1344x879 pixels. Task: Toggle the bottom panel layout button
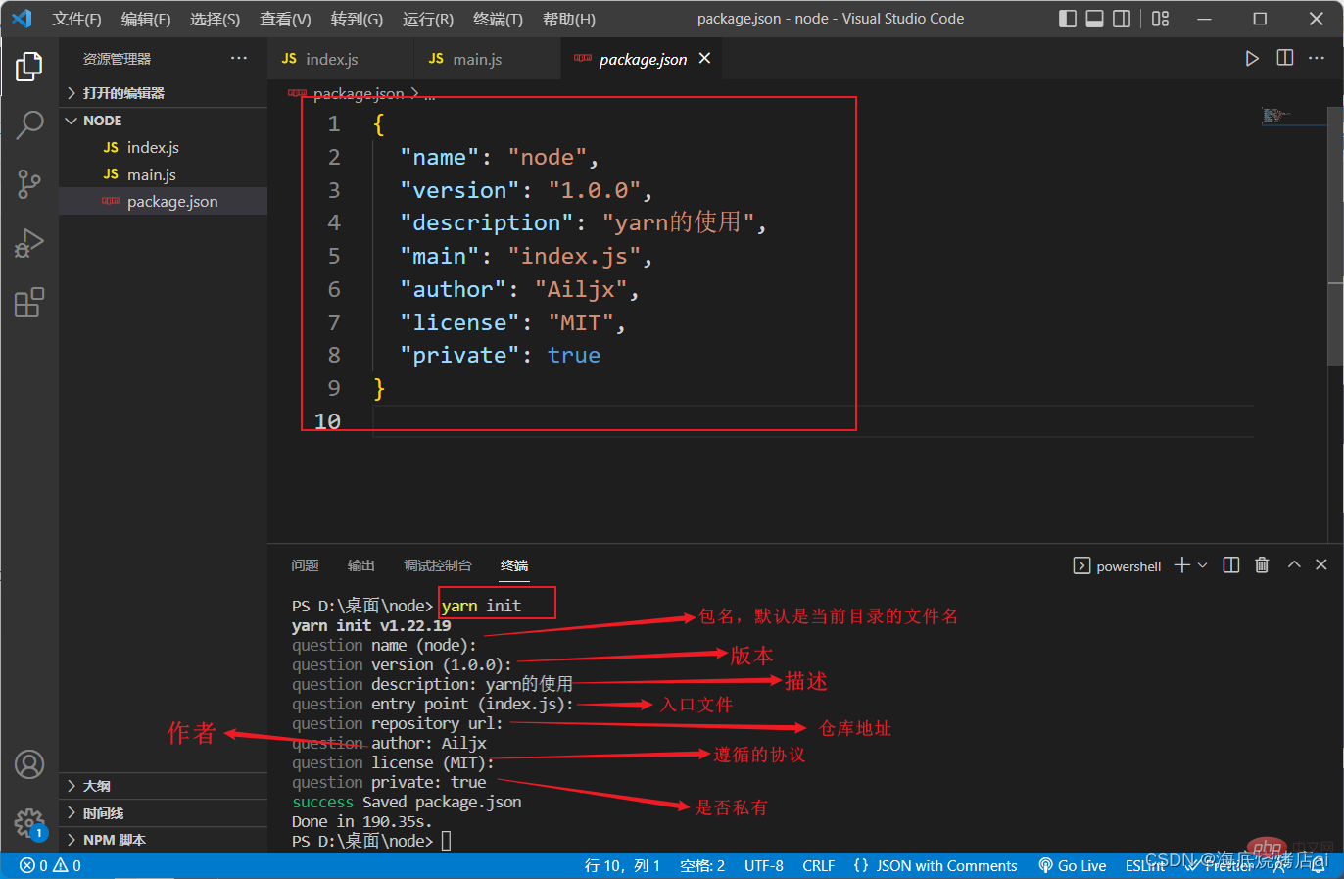[x=1095, y=19]
